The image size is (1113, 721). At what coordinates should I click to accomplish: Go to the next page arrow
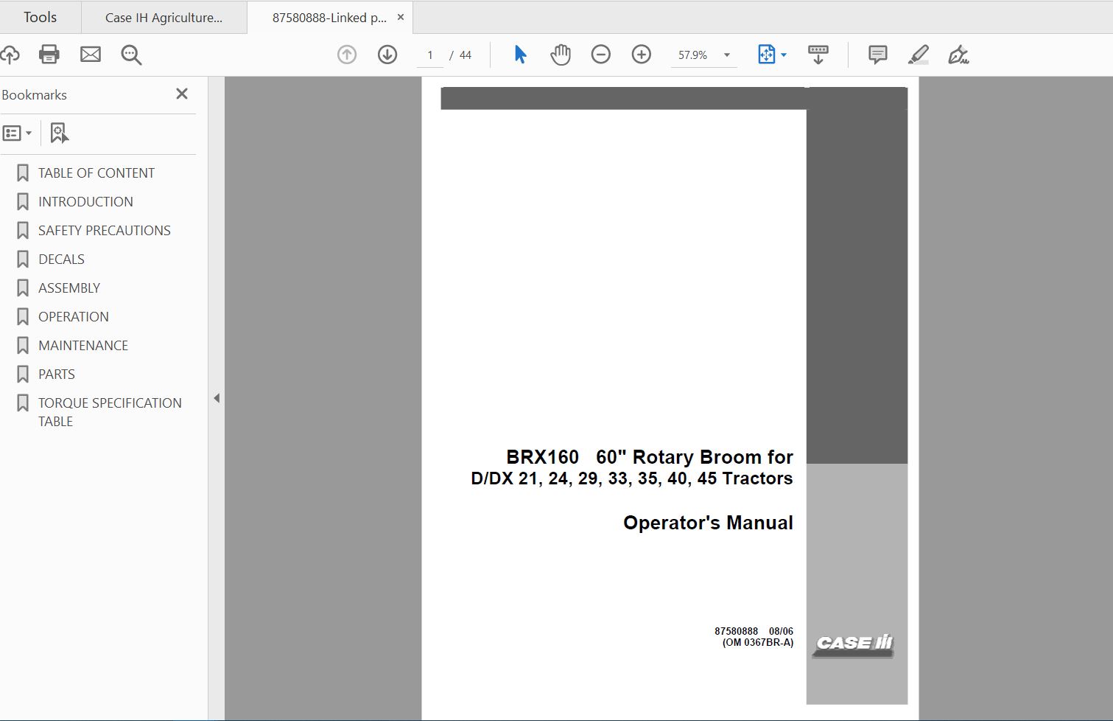pos(387,55)
